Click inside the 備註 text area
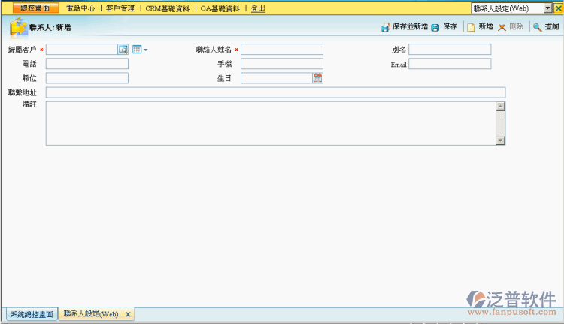Viewport: 564px width, 324px height. (271, 123)
